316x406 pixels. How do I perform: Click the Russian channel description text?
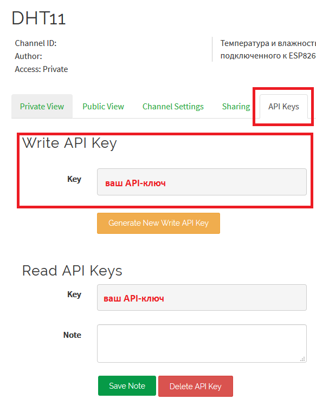point(268,49)
